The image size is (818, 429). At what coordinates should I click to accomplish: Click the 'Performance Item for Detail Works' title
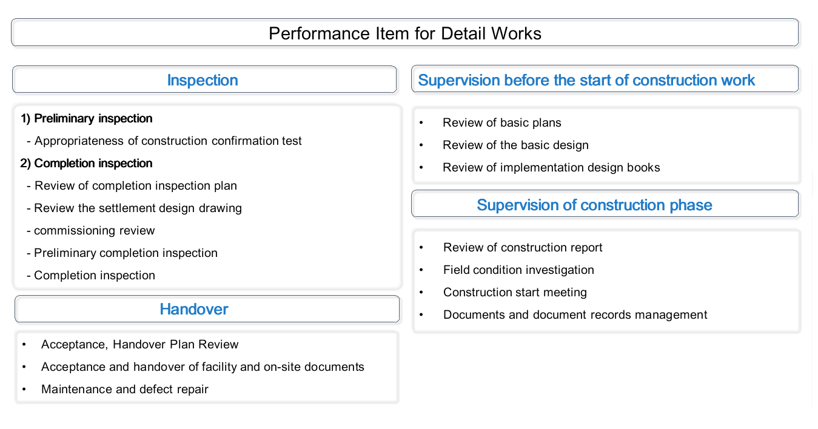[404, 33]
